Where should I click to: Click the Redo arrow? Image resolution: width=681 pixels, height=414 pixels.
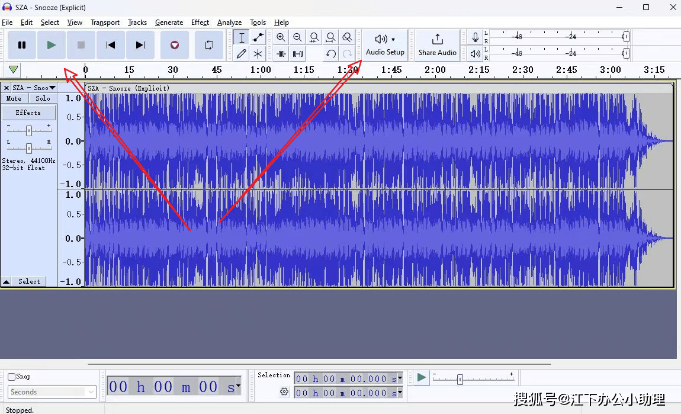coord(347,54)
